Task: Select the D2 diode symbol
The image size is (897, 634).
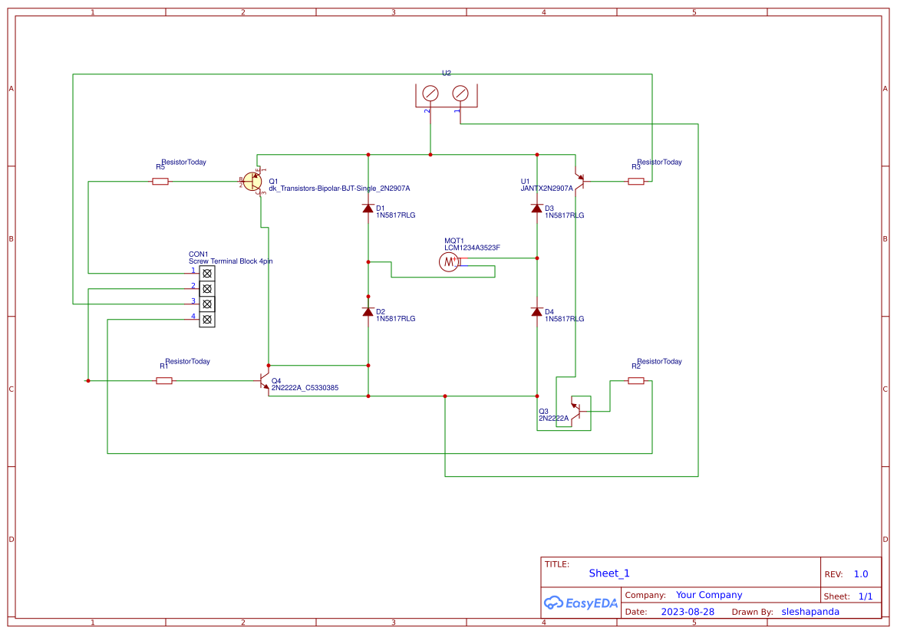Action: pos(368,312)
